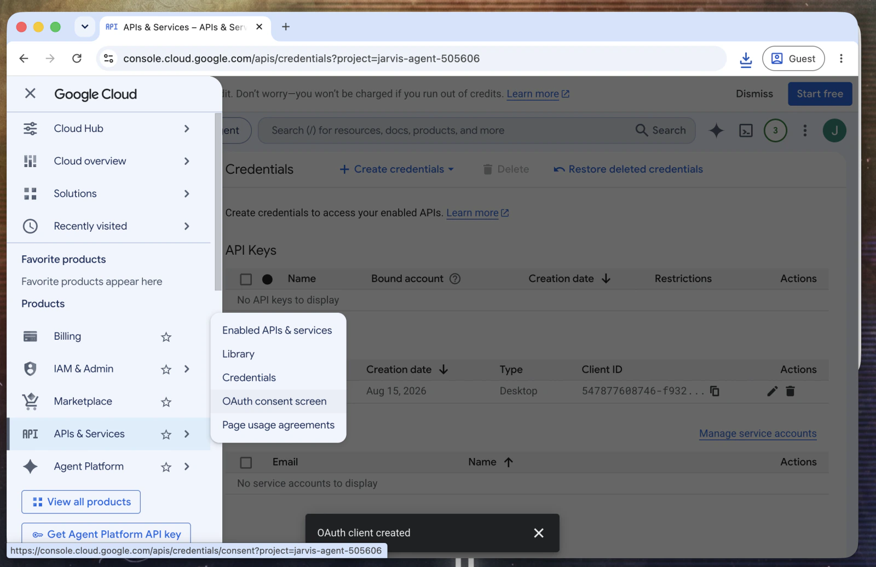The height and width of the screenshot is (567, 876).
Task: Select Enabled APIs & services
Action: (x=278, y=330)
